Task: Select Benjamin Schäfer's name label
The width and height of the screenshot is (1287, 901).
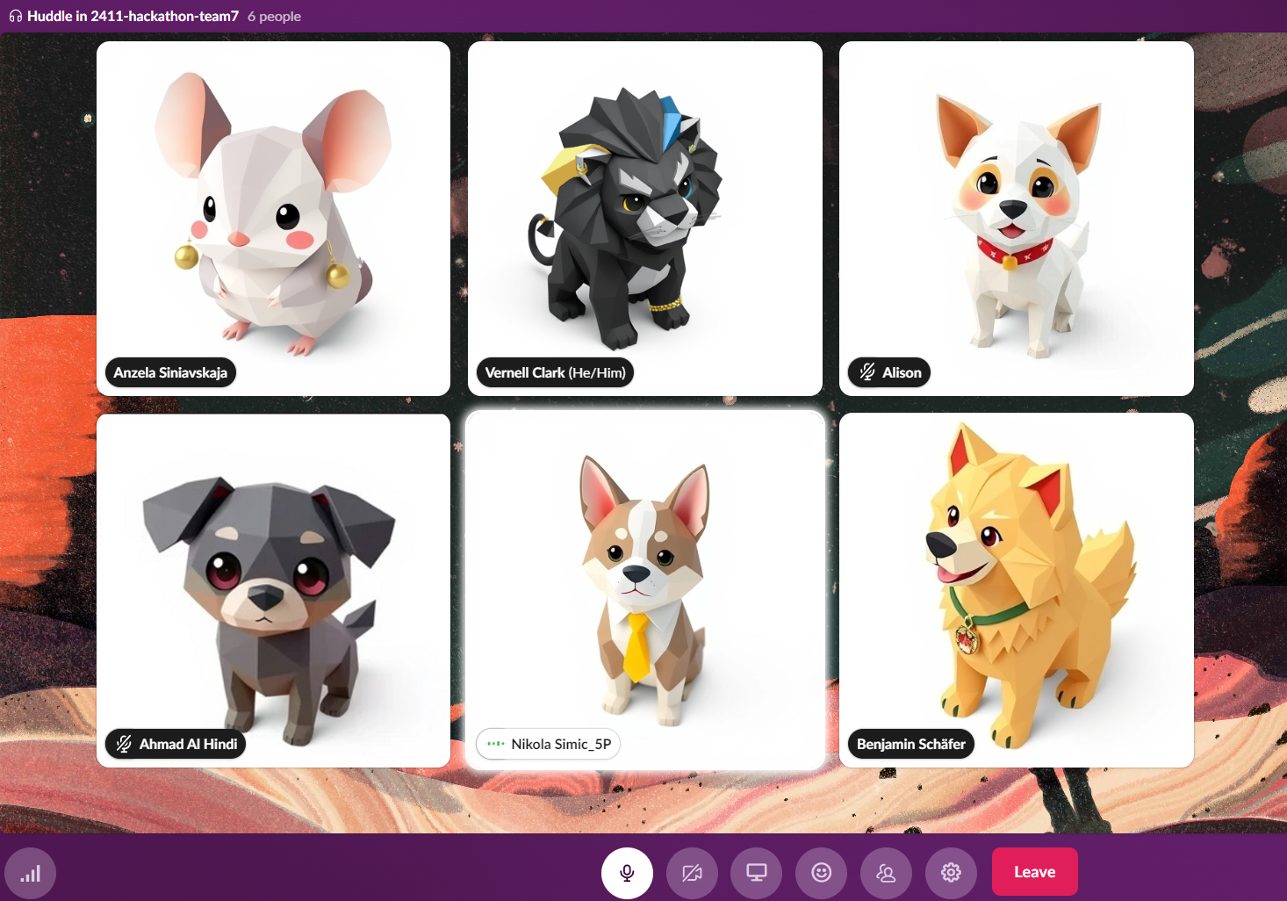Action: click(x=911, y=744)
